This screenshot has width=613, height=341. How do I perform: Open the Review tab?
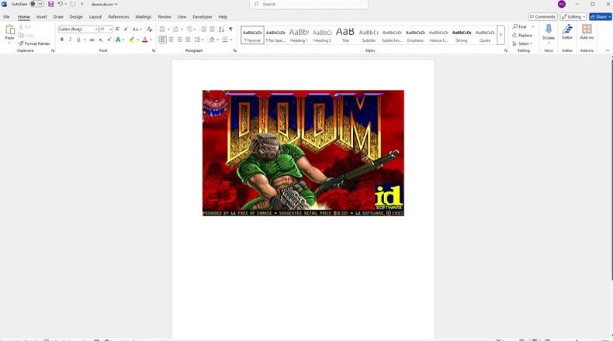165,17
